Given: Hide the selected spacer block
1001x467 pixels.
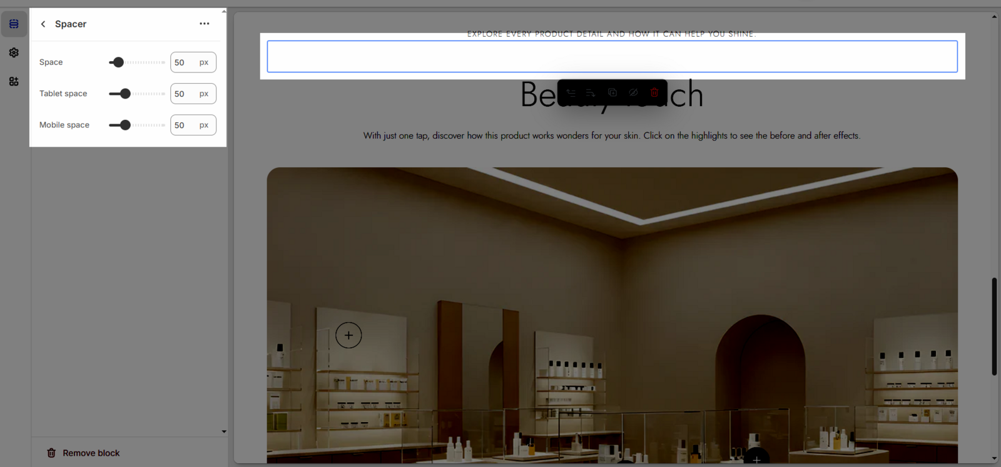Looking at the screenshot, I should (633, 92).
